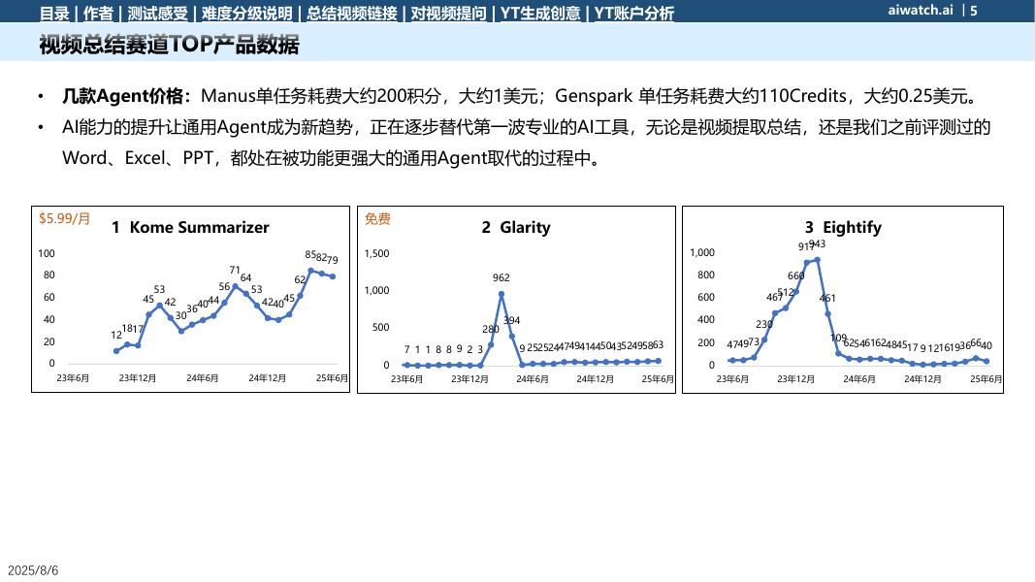
Task: Click 23年6月 axis label in Glarity chart
Action: (x=406, y=378)
